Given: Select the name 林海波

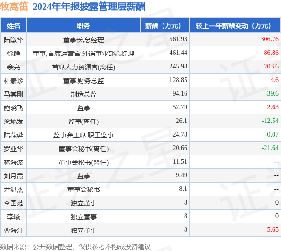Looking at the screenshot, I should pyautogui.click(x=14, y=162).
